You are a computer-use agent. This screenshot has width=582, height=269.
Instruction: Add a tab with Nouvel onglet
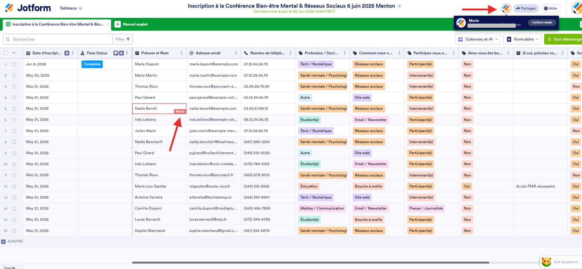pyautogui.click(x=131, y=24)
